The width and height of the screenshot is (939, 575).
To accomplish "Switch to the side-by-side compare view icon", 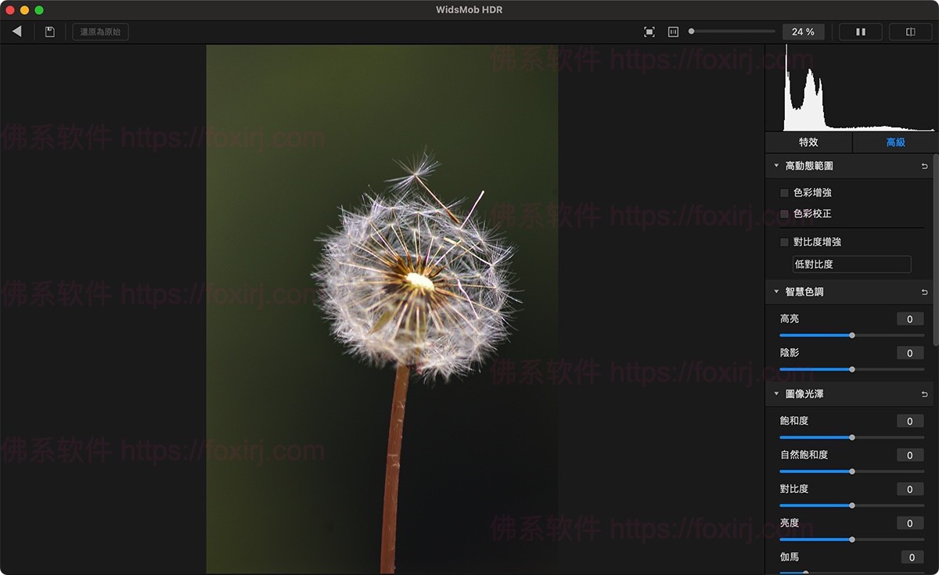I will pos(860,32).
